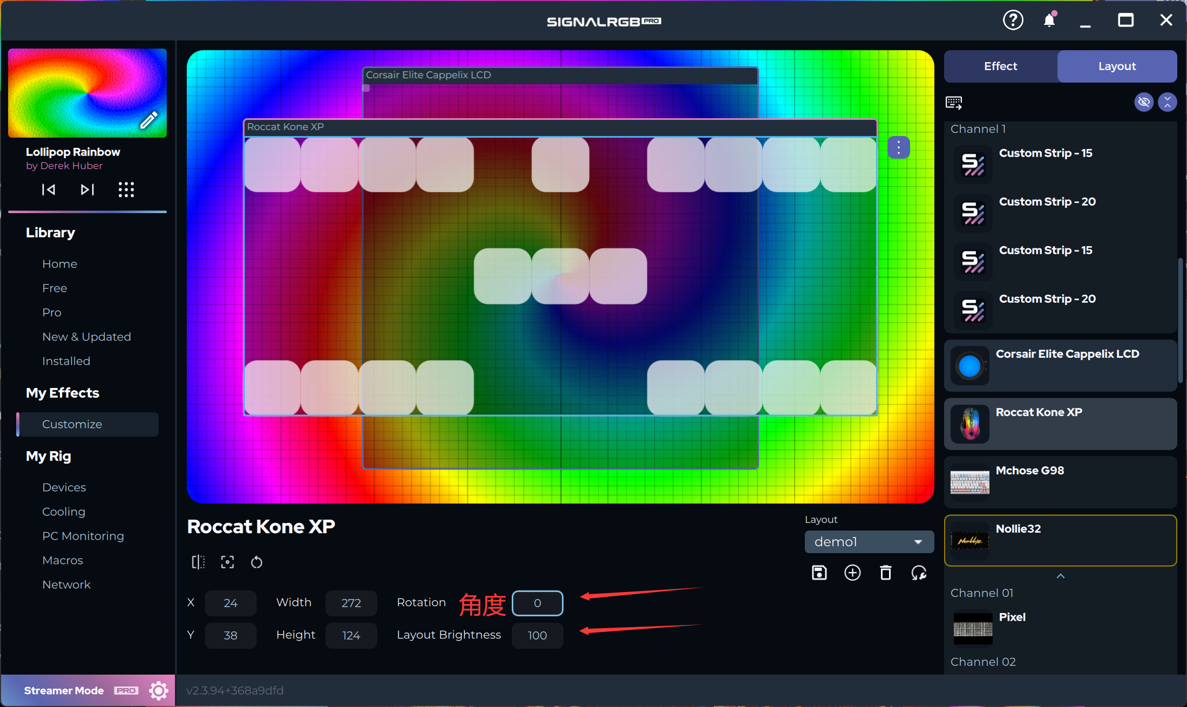Click the Y position field
This screenshot has height=707, width=1187.
230,635
